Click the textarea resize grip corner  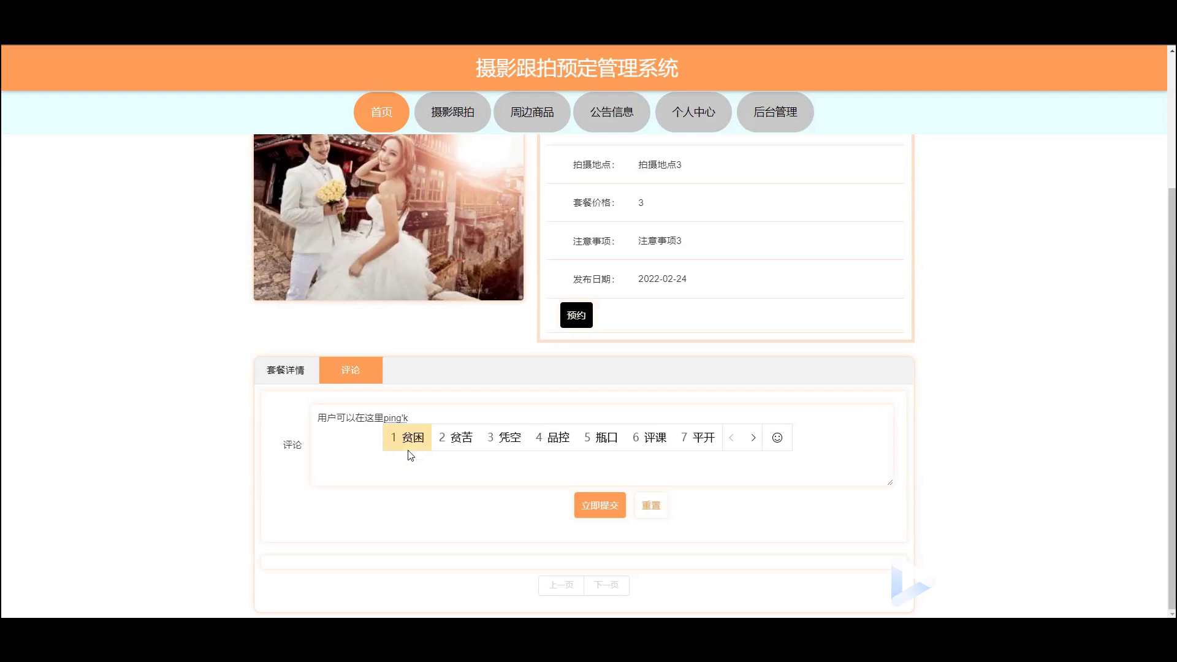point(889,482)
